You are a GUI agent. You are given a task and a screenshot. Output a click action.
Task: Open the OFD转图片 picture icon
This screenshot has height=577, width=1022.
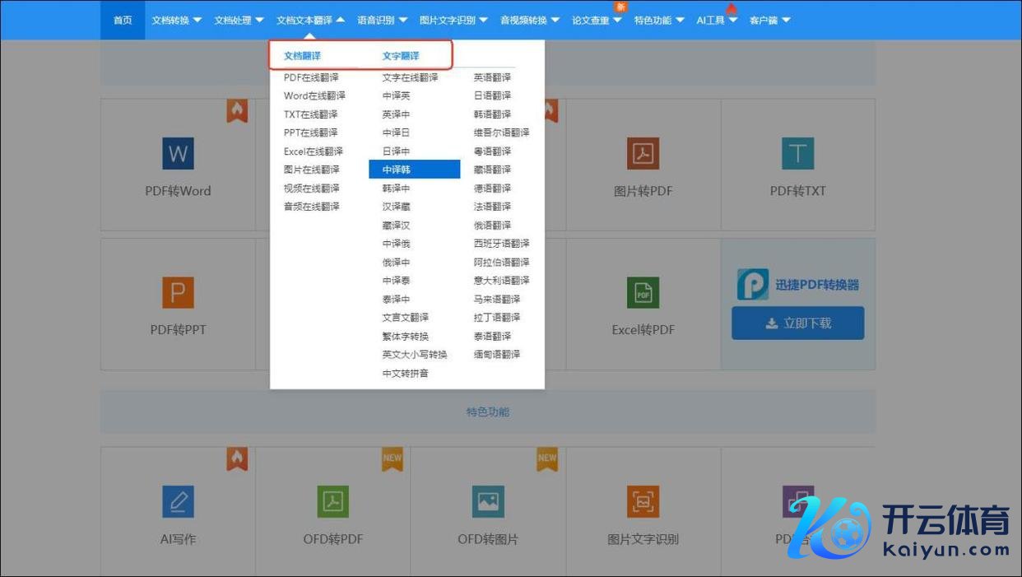(x=488, y=501)
